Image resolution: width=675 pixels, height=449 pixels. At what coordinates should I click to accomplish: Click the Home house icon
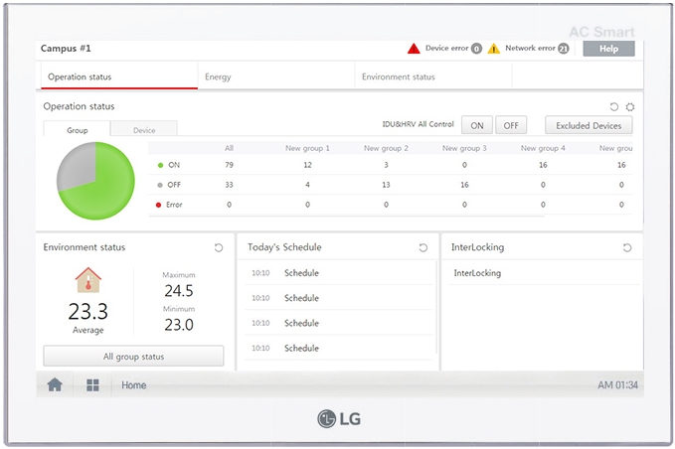point(55,385)
